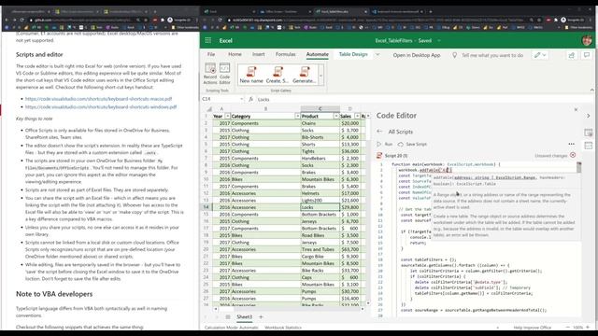The width and height of the screenshot is (598, 336).
Task: Close the Code Editor pane
Action: [576, 110]
